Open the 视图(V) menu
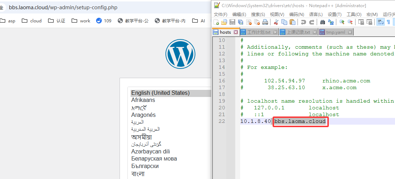The image size is (395, 179). coord(277,14)
